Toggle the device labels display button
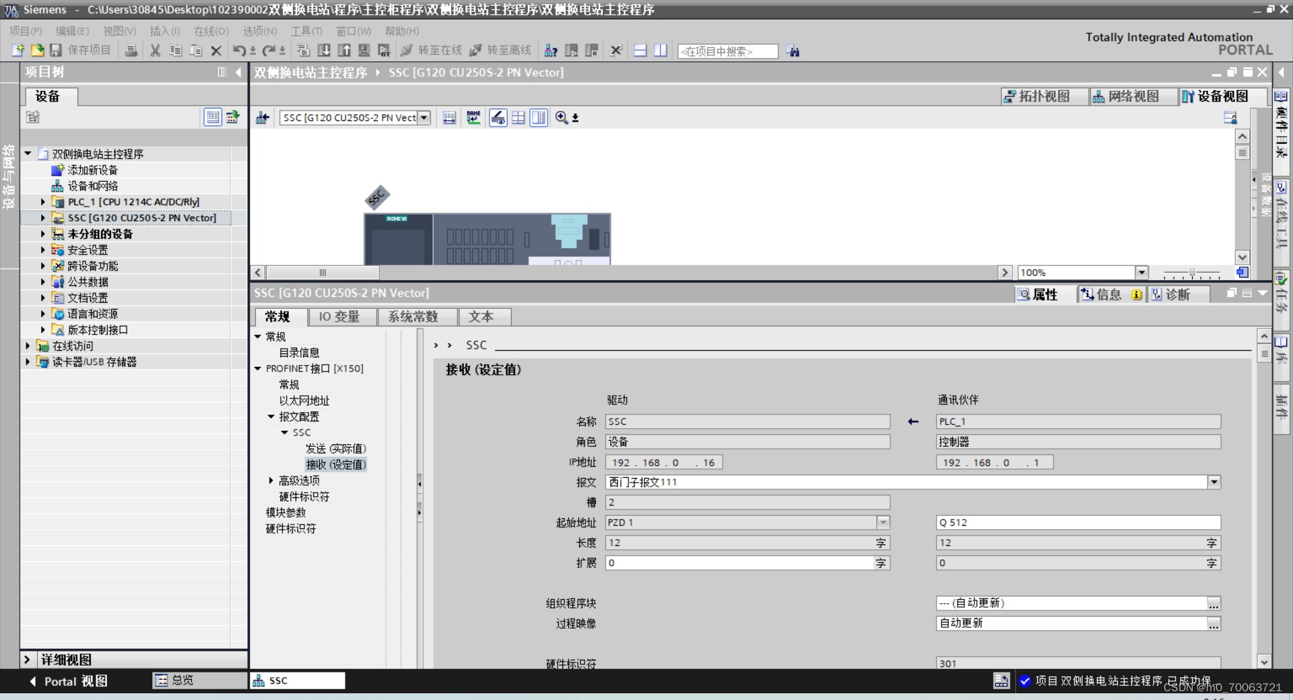Viewport: 1293px width, 700px height. [x=473, y=118]
